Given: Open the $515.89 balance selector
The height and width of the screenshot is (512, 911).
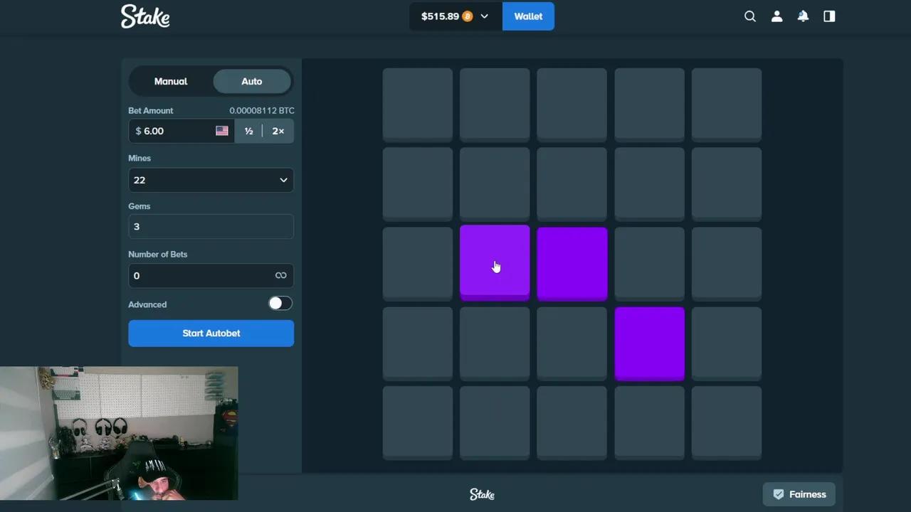Looking at the screenshot, I should [x=441, y=16].
